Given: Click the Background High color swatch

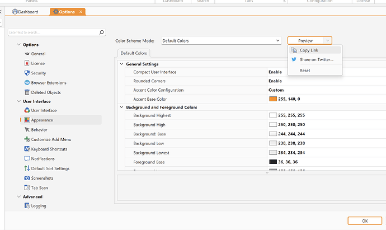Looking at the screenshot, I should click(x=273, y=125).
